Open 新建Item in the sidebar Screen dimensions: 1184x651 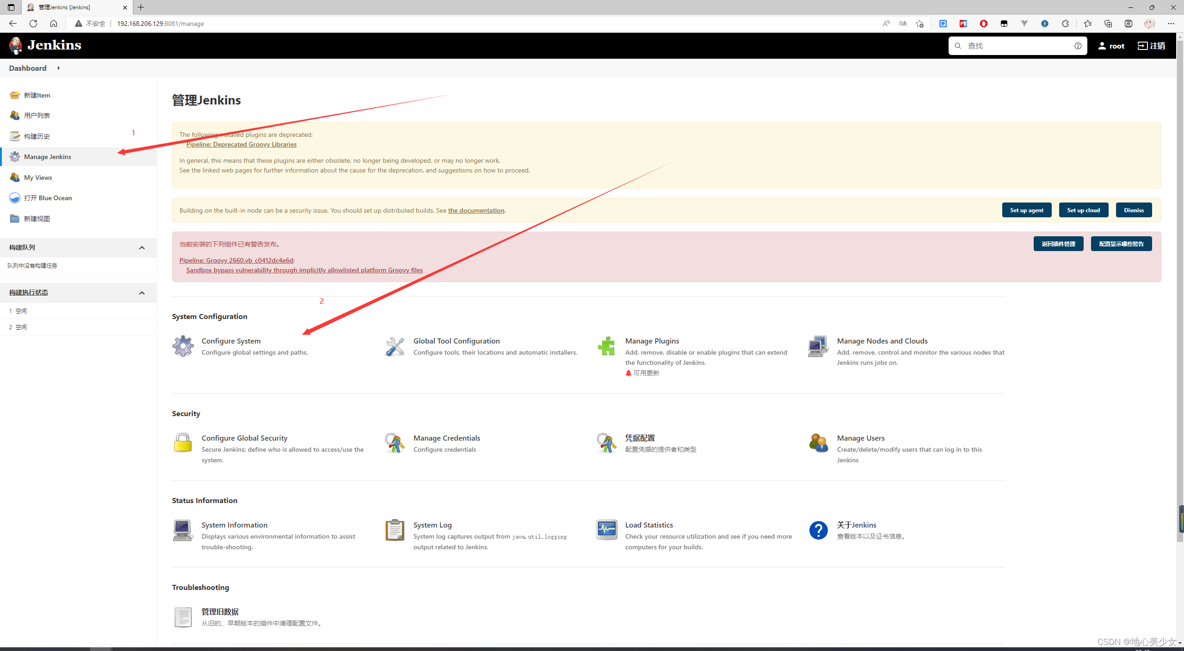(37, 95)
